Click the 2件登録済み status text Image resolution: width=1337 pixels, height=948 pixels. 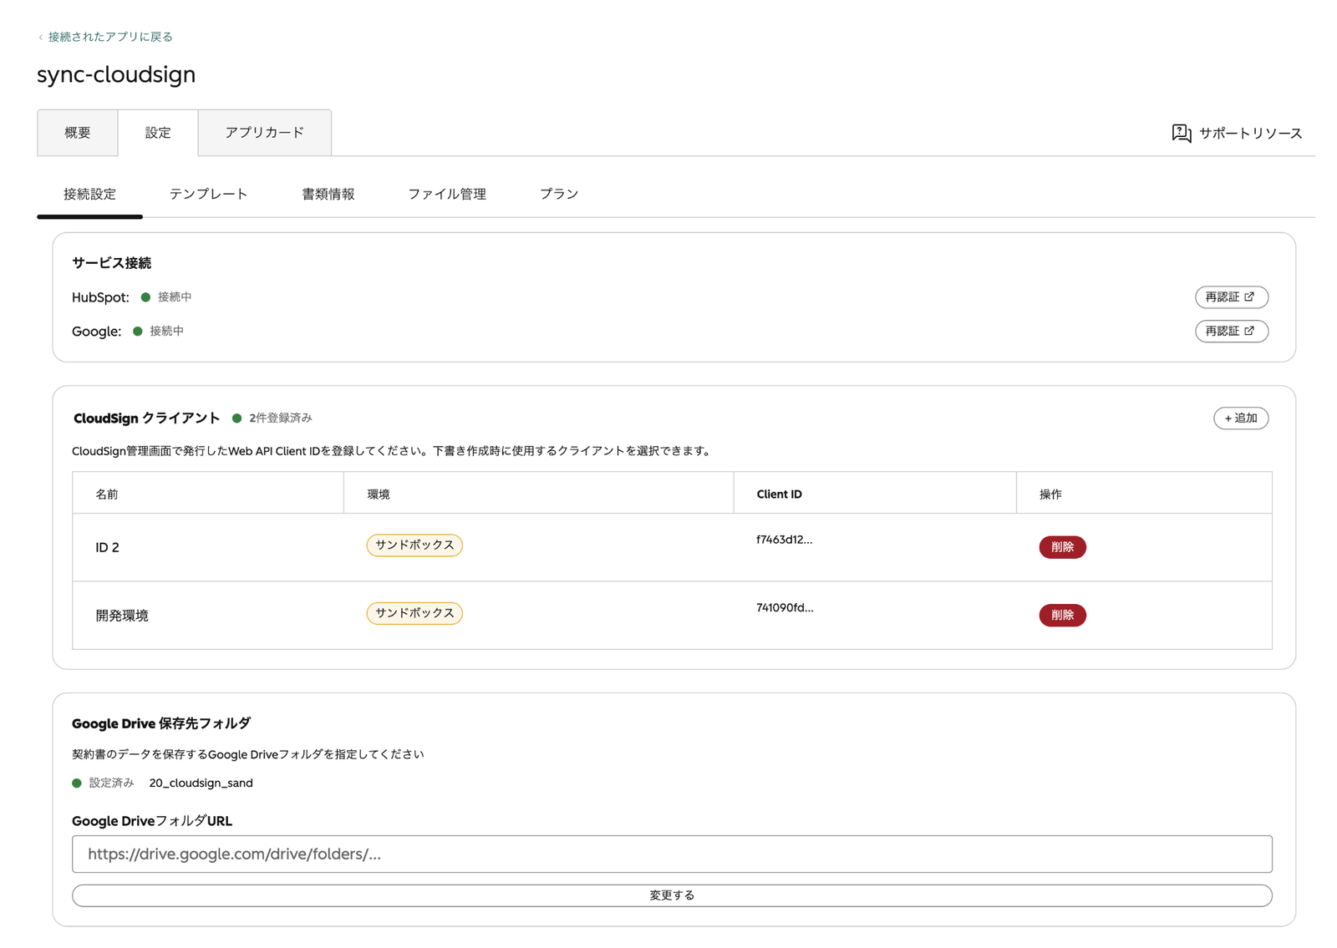click(281, 418)
